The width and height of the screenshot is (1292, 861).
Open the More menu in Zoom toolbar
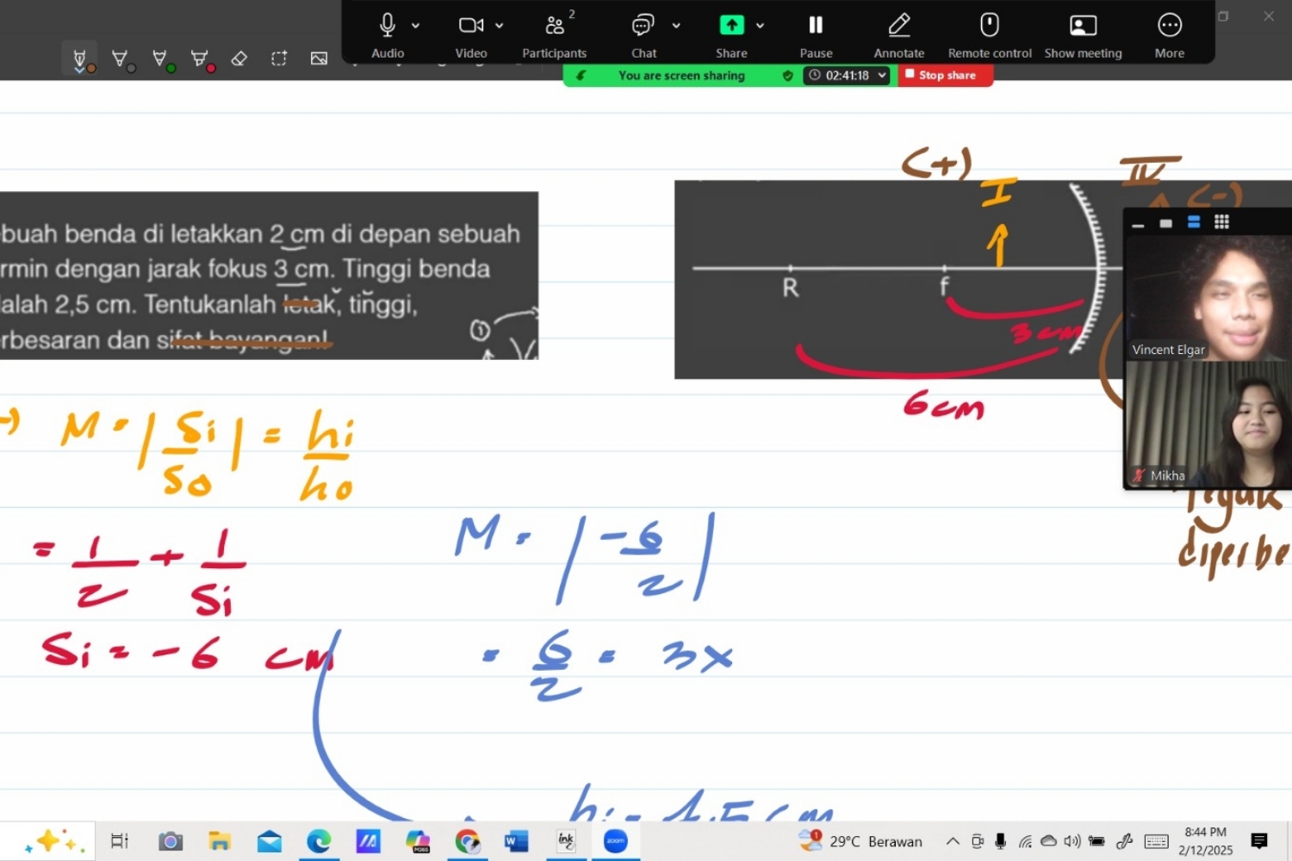pyautogui.click(x=1170, y=34)
